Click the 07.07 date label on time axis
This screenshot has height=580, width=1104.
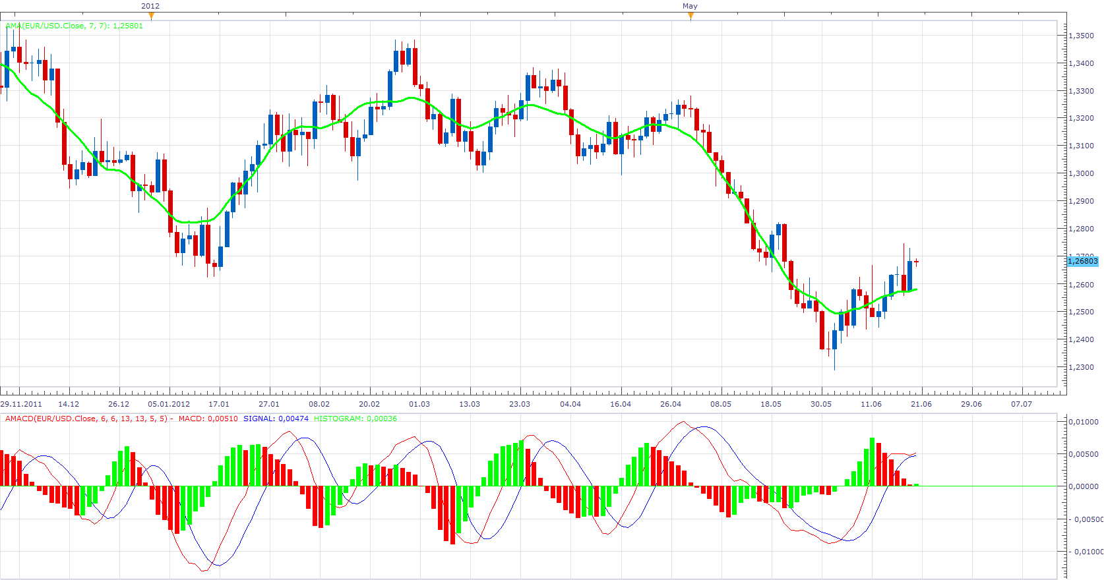pos(1022,404)
